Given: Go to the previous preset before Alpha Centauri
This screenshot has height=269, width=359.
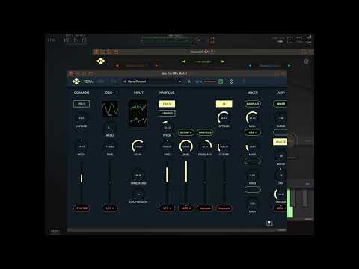Looking at the screenshot, I should [124, 81].
